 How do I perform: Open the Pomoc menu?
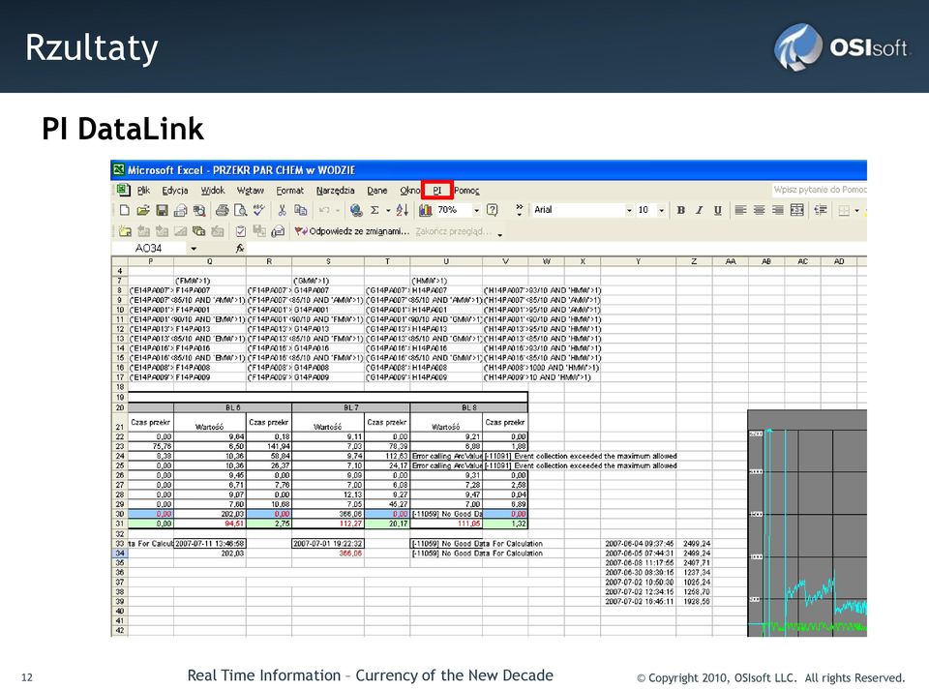466,191
